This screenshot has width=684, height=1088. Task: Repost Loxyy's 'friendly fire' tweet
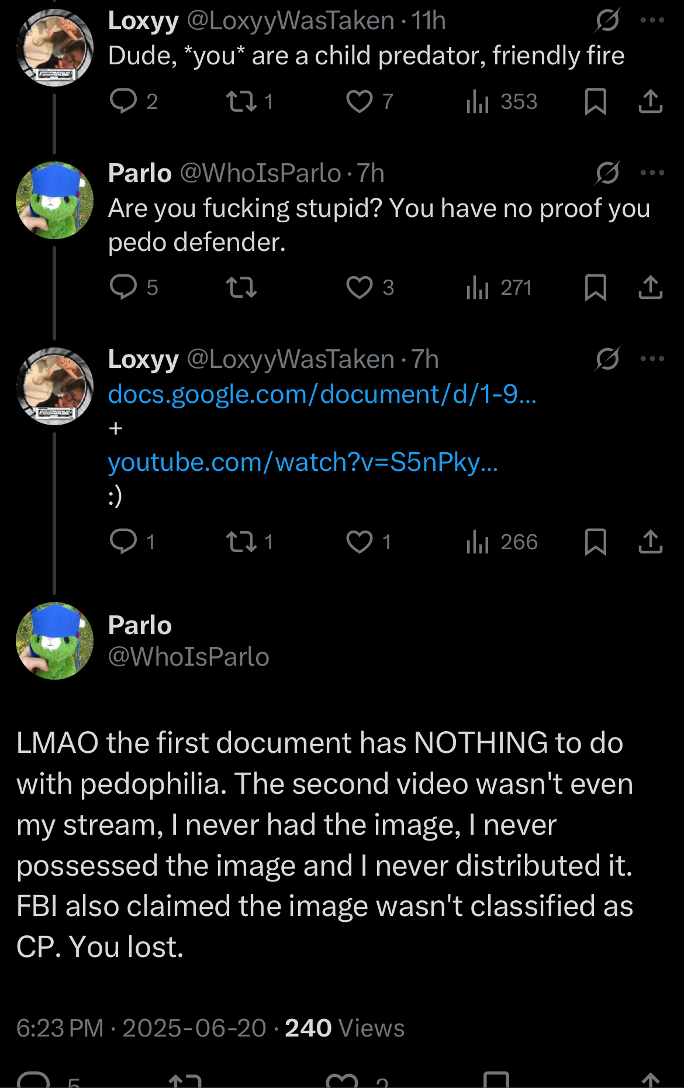click(x=250, y=101)
